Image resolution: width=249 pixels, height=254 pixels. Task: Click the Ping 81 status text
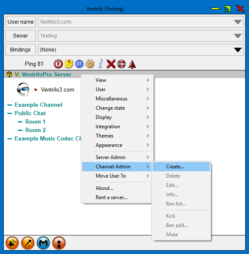click(x=34, y=64)
